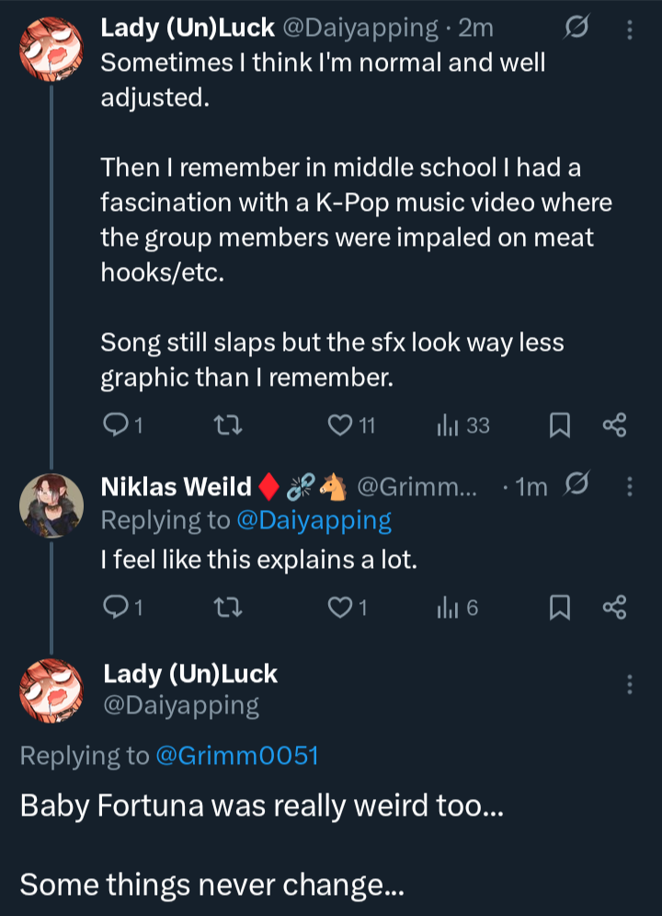Open more options on the first tweet

[x=630, y=30]
